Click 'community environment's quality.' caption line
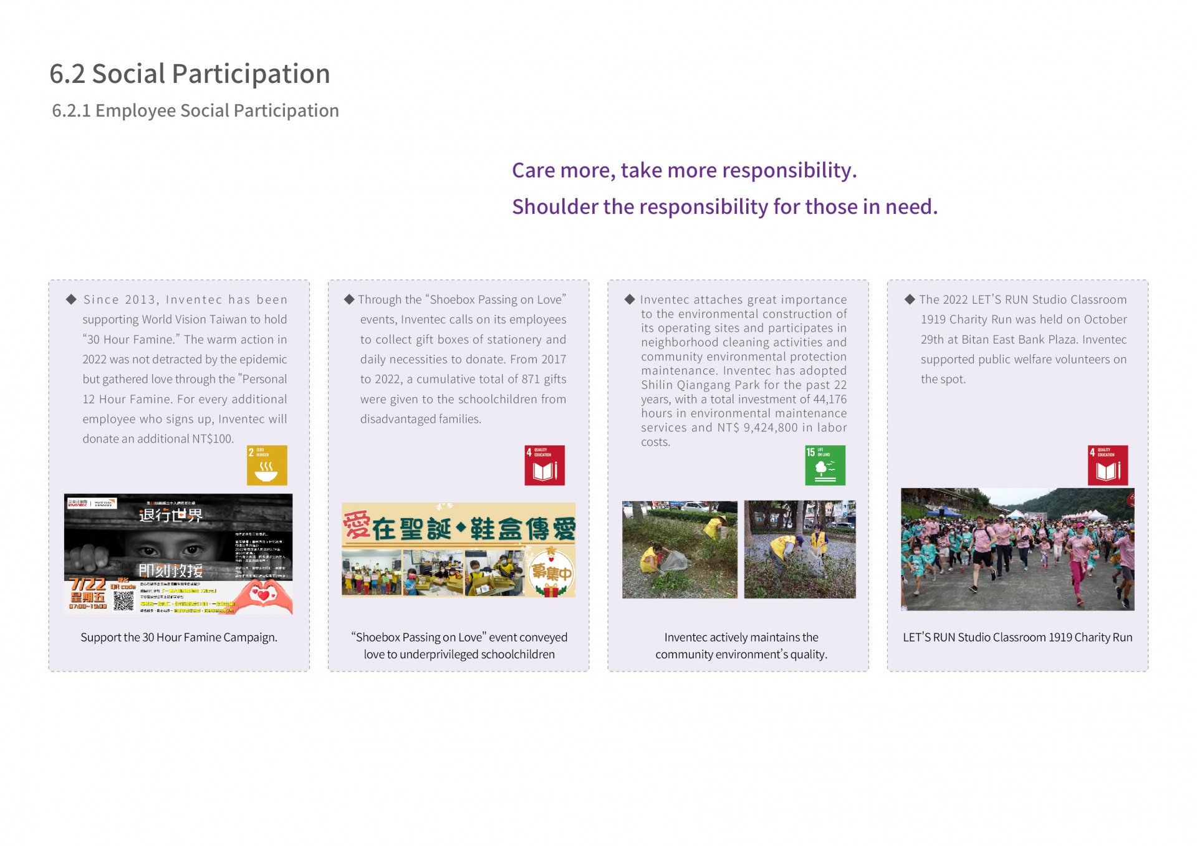 point(741,654)
